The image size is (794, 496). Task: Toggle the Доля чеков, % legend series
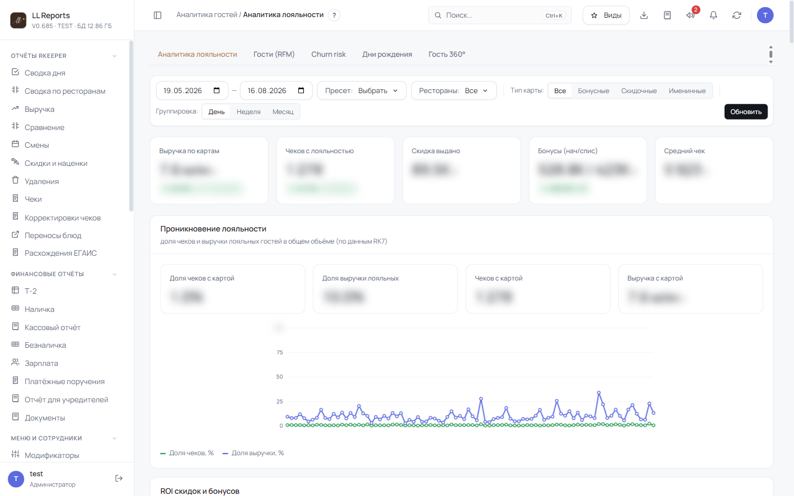click(187, 453)
